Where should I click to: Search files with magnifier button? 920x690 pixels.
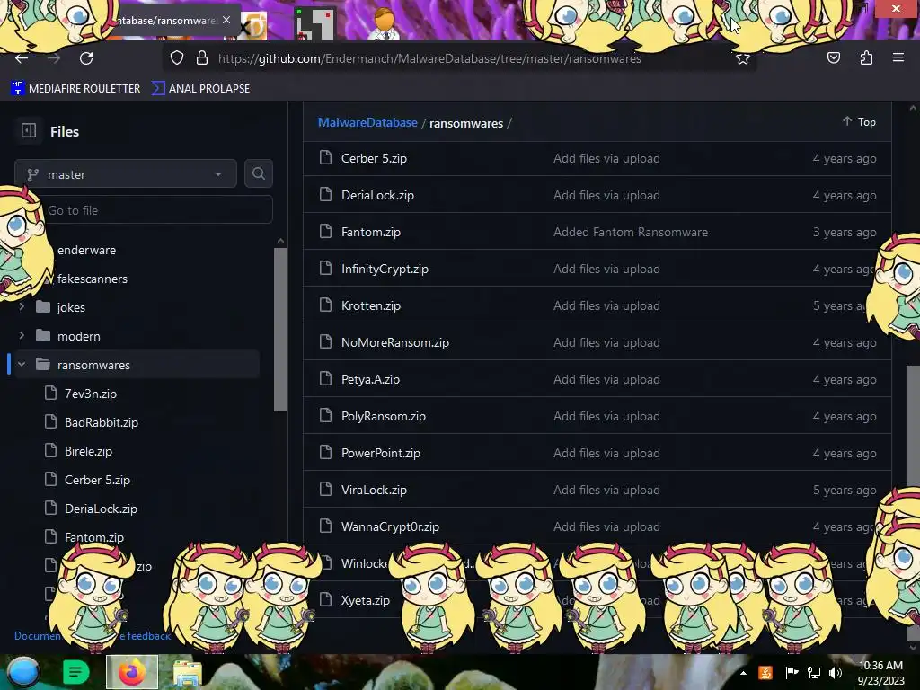(258, 173)
